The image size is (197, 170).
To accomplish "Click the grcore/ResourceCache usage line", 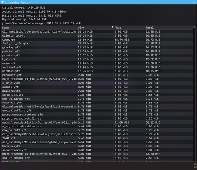I will pyautogui.click(x=41, y=23).
